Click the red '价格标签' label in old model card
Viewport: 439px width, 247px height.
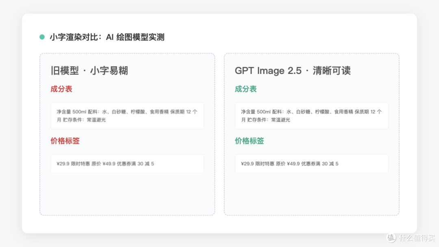(x=65, y=141)
